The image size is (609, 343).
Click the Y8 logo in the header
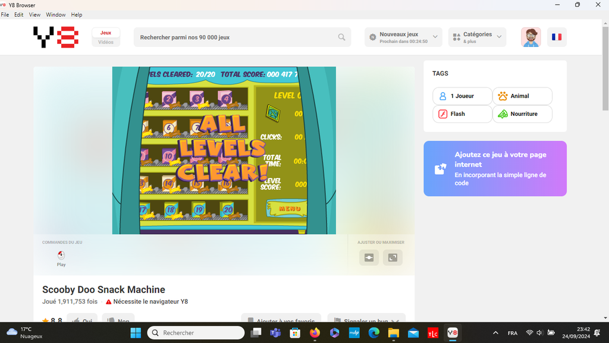(56, 37)
